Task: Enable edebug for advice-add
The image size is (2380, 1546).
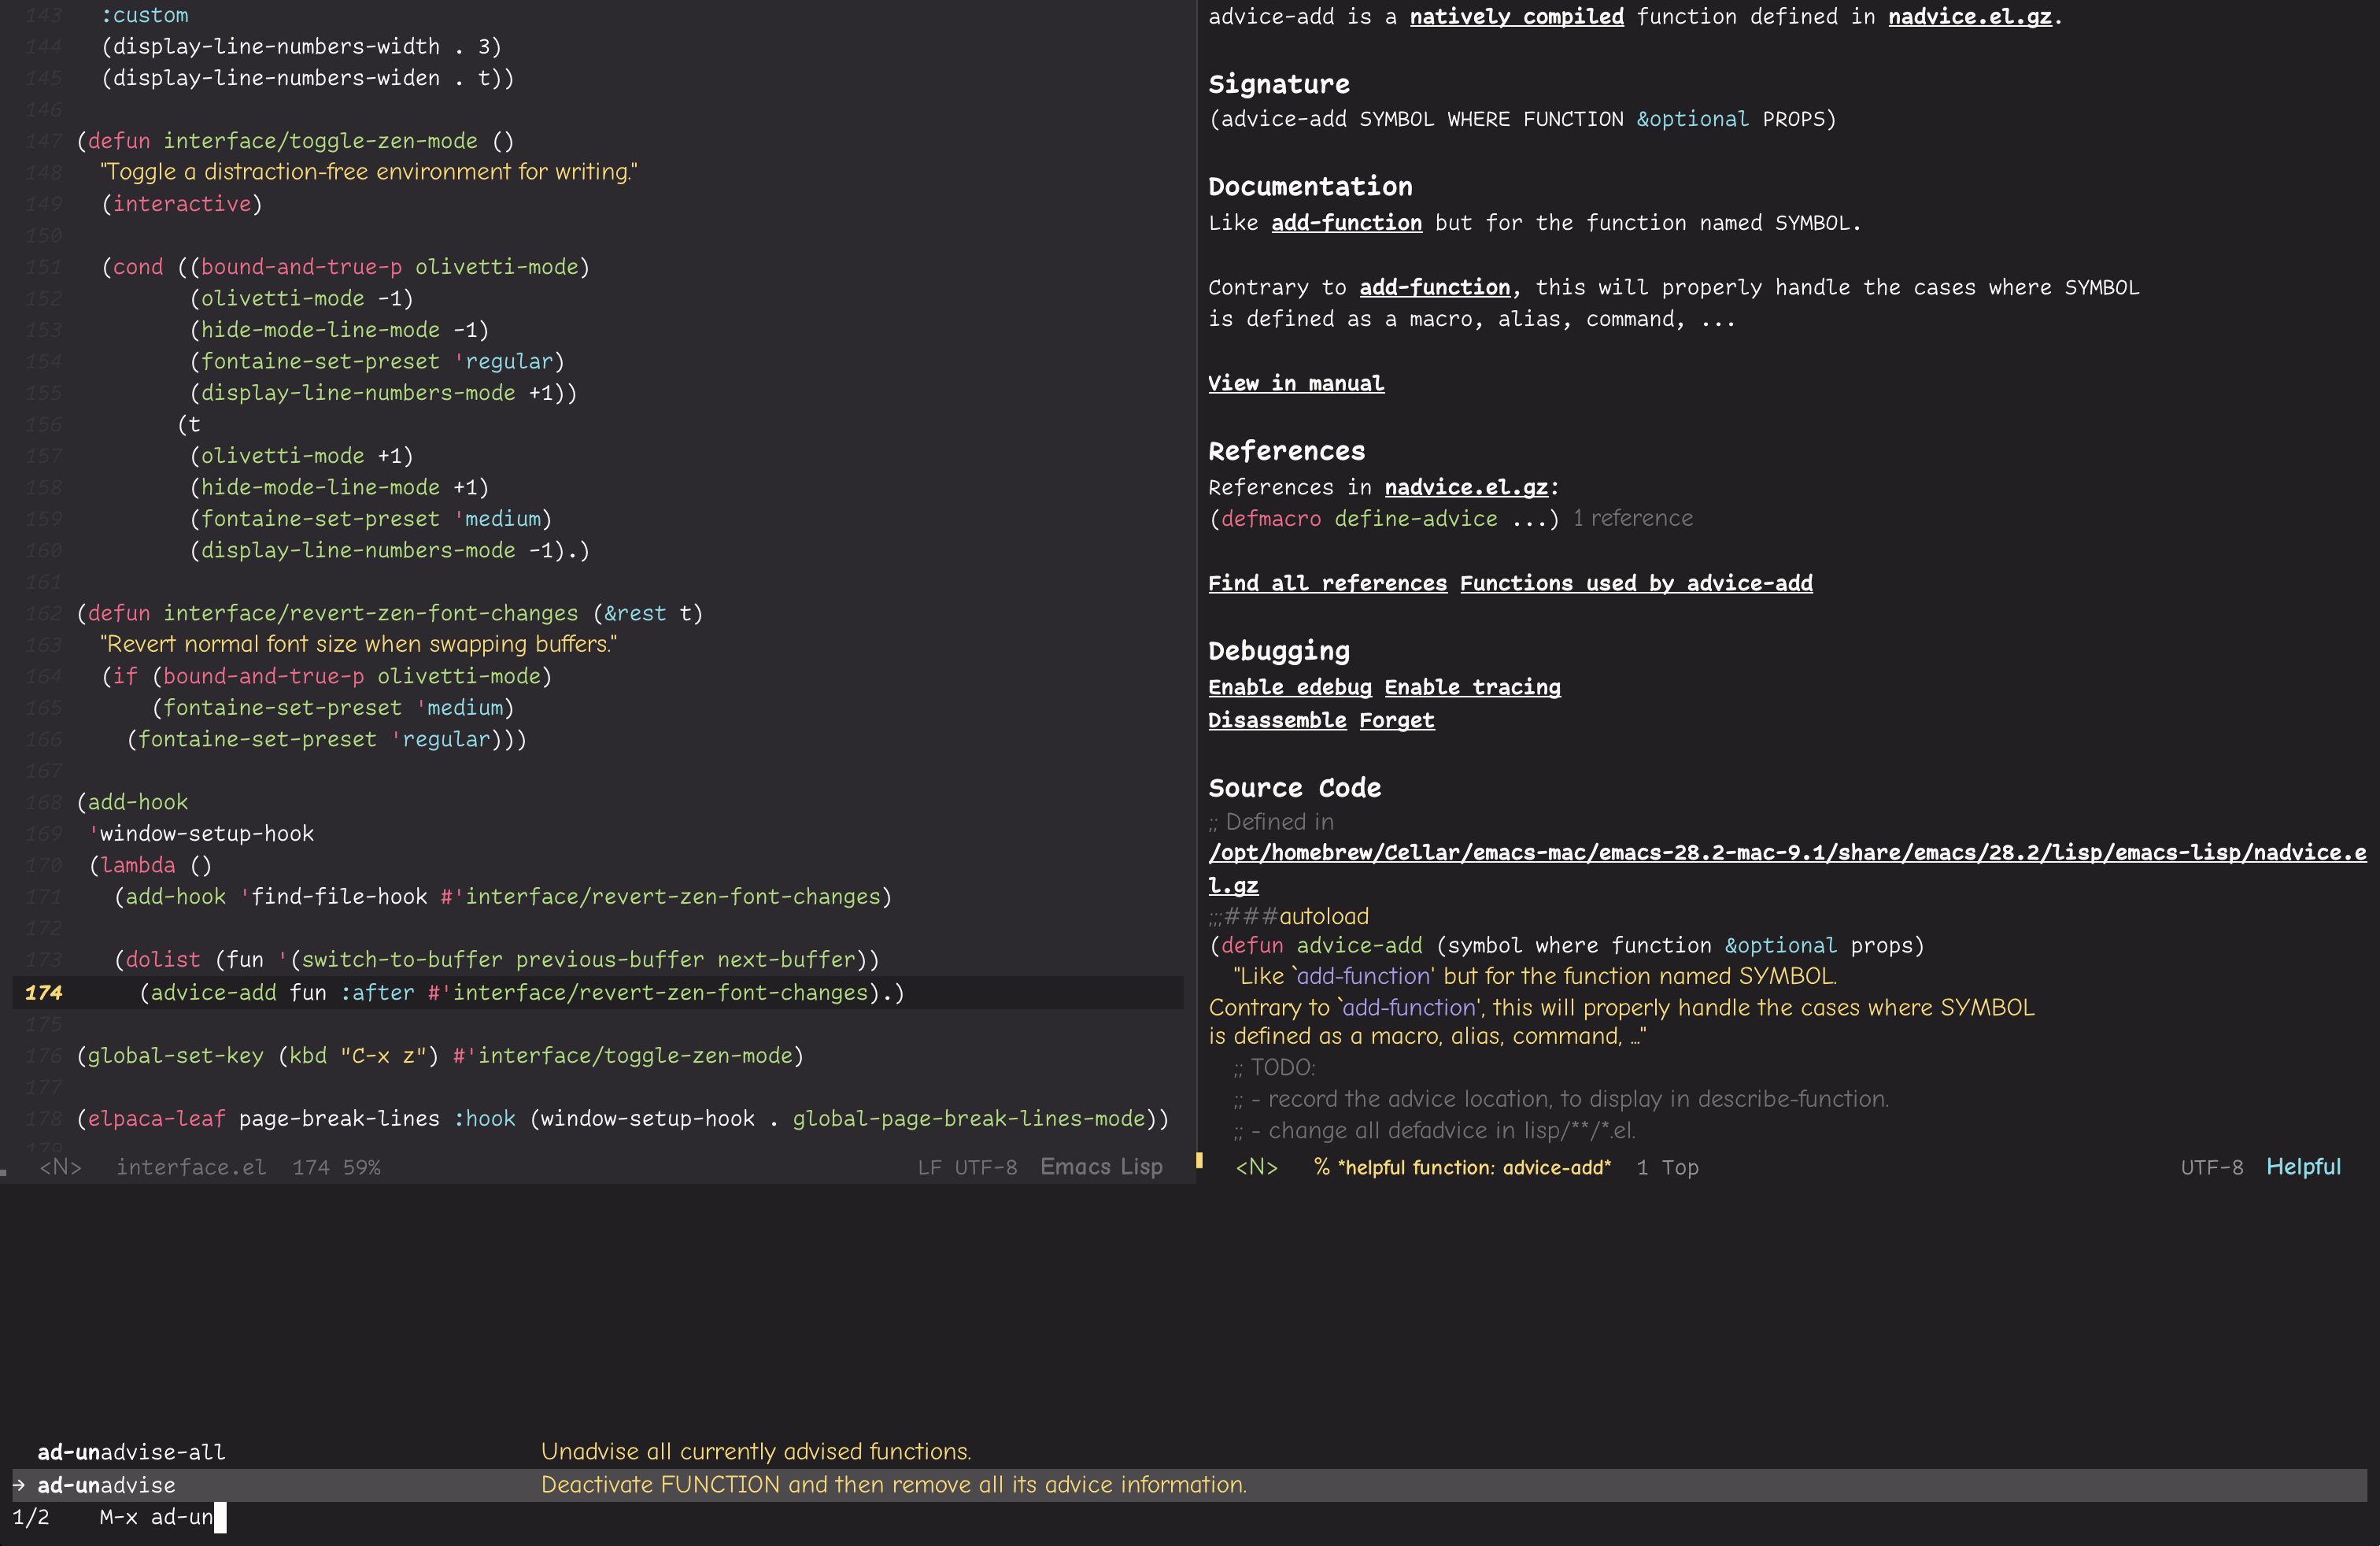Action: pyautogui.click(x=1290, y=687)
